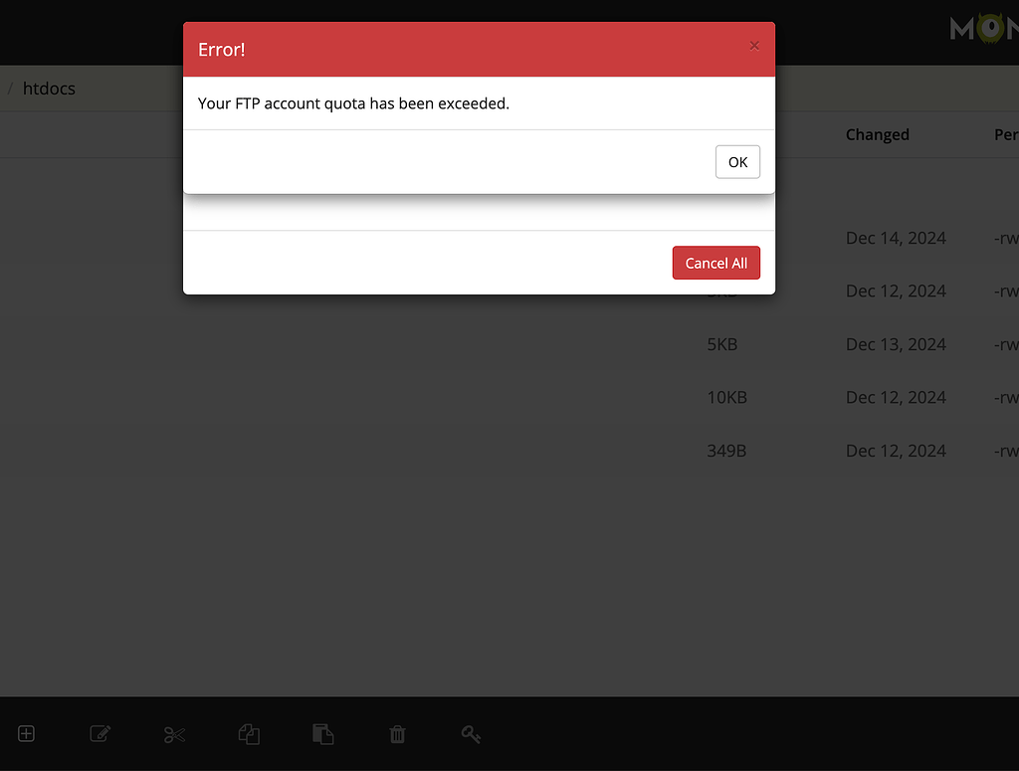The image size is (1019, 771).
Task: Open the htdocs breadcrumb link
Action: coord(49,88)
